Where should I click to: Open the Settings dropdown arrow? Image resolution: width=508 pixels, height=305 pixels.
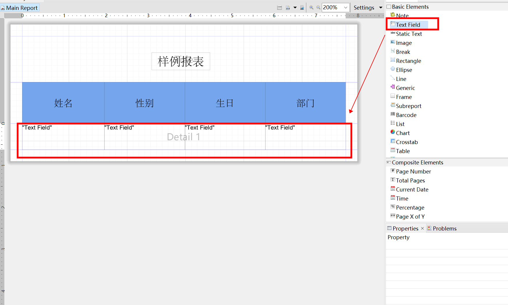tap(381, 8)
